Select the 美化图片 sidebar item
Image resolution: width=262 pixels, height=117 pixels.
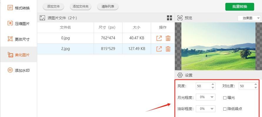(x=19, y=54)
